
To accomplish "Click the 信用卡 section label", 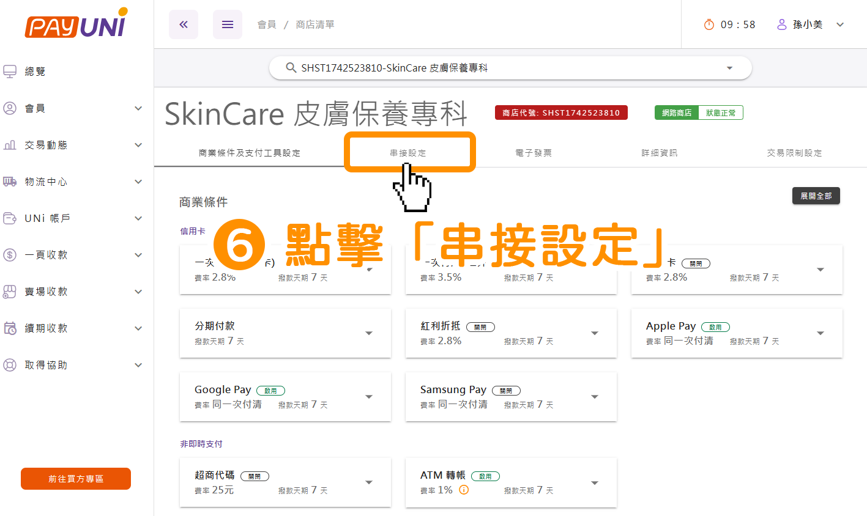I will tap(193, 231).
